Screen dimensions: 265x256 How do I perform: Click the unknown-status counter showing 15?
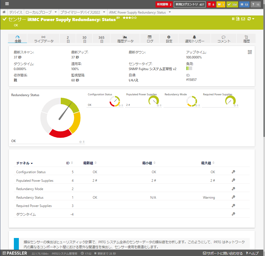pos(256,4)
